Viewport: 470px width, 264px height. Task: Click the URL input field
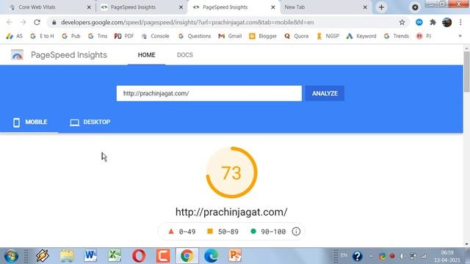pyautogui.click(x=209, y=93)
